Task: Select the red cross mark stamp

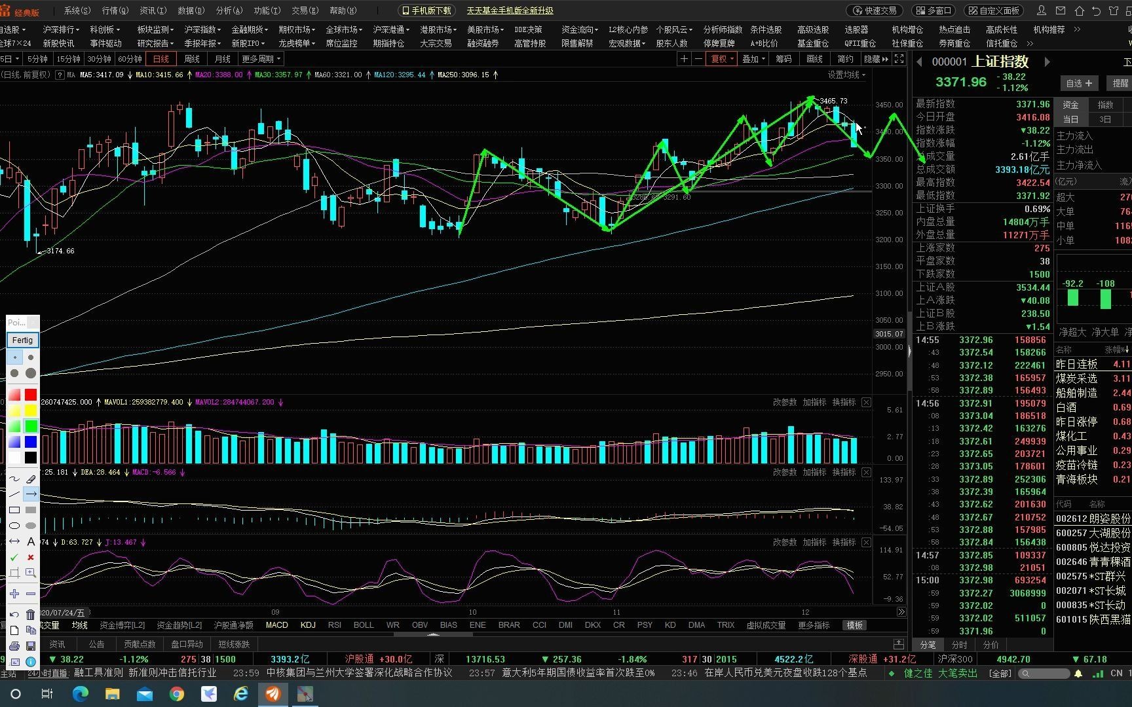Action: 31,557
